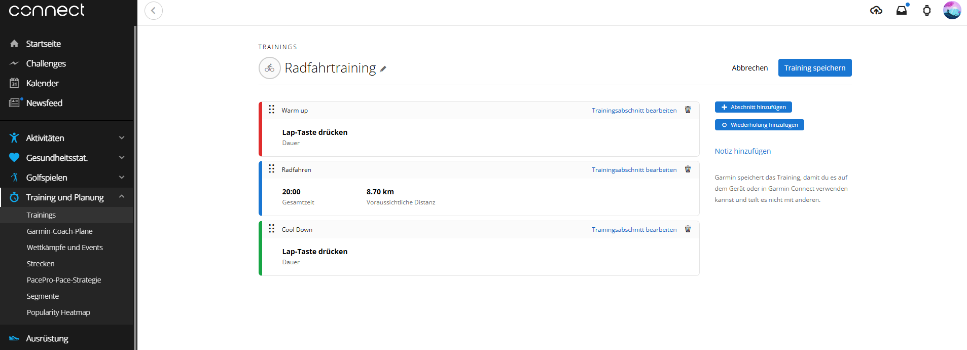
Task: Click the cycling sport type icon
Action: pos(270,68)
